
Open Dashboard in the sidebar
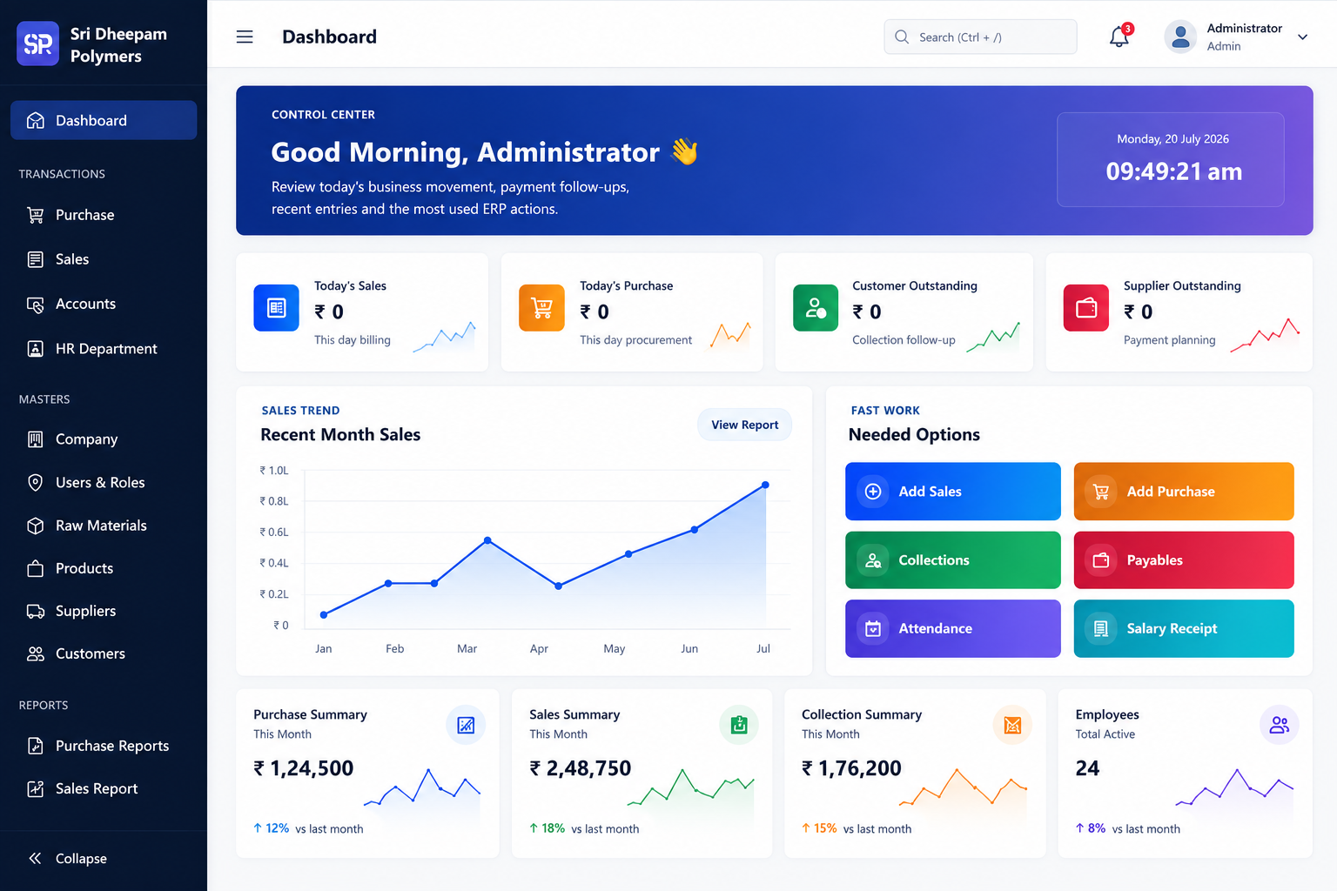coord(104,120)
